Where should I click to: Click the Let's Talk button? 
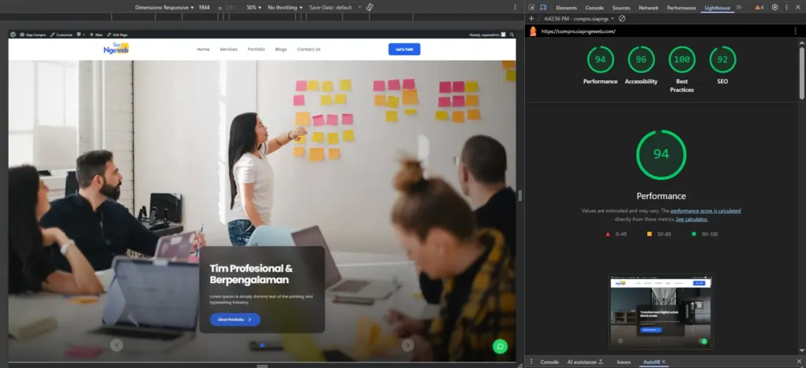[404, 49]
